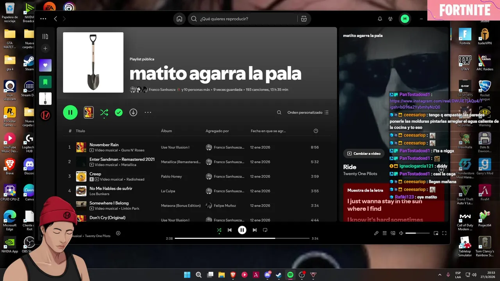Toggle shuffle in the playlist header
This screenshot has height=281, width=500.
coord(104,112)
